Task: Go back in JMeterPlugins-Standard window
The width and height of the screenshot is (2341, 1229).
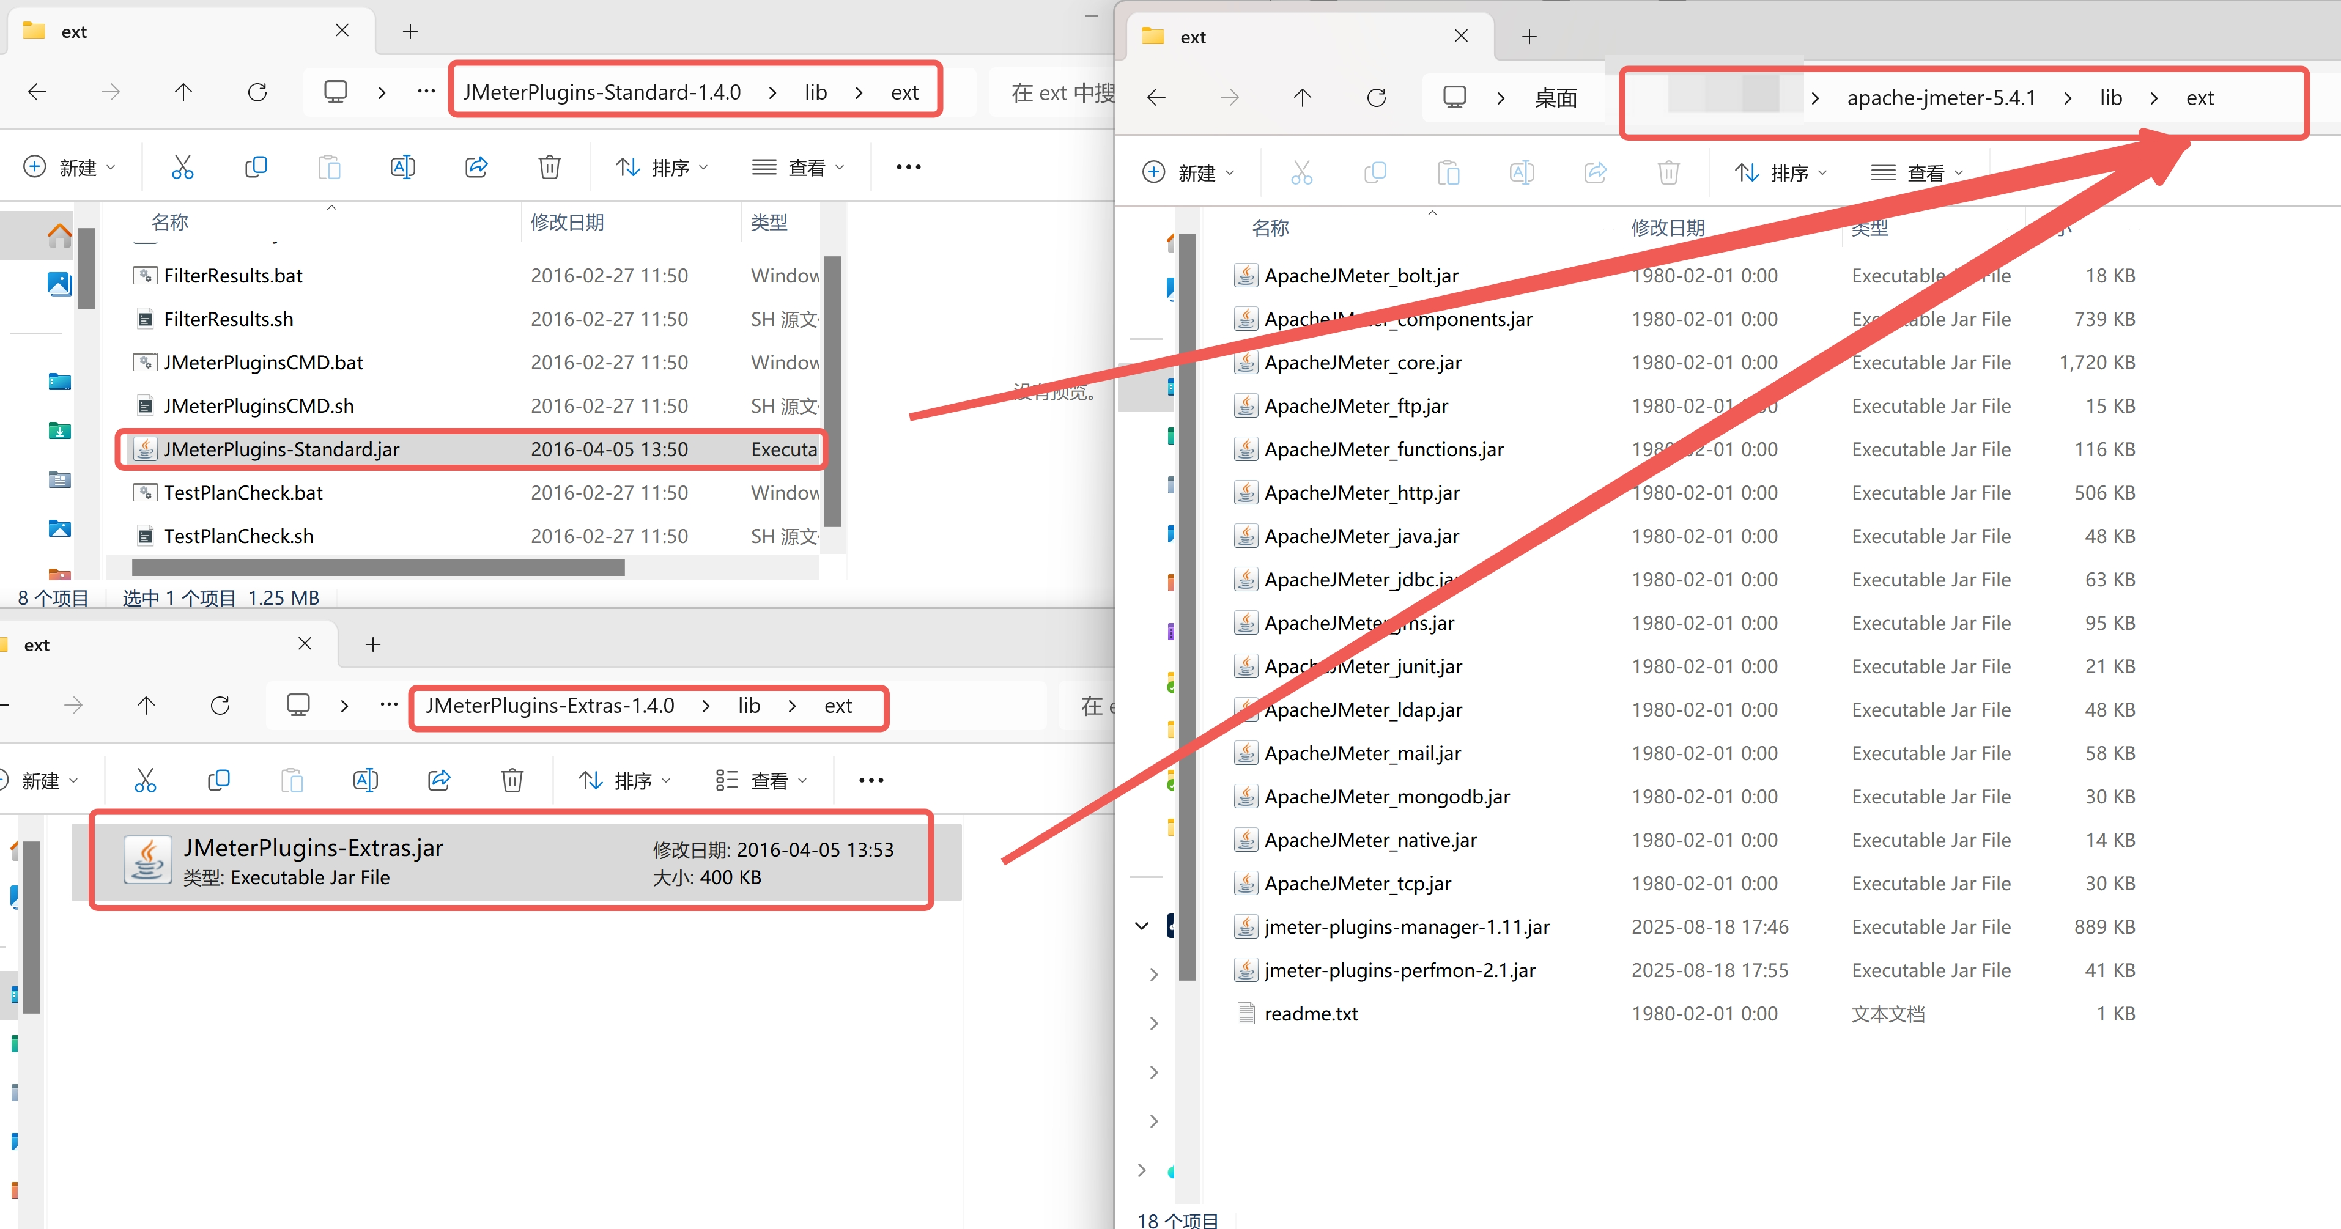Action: (37, 92)
